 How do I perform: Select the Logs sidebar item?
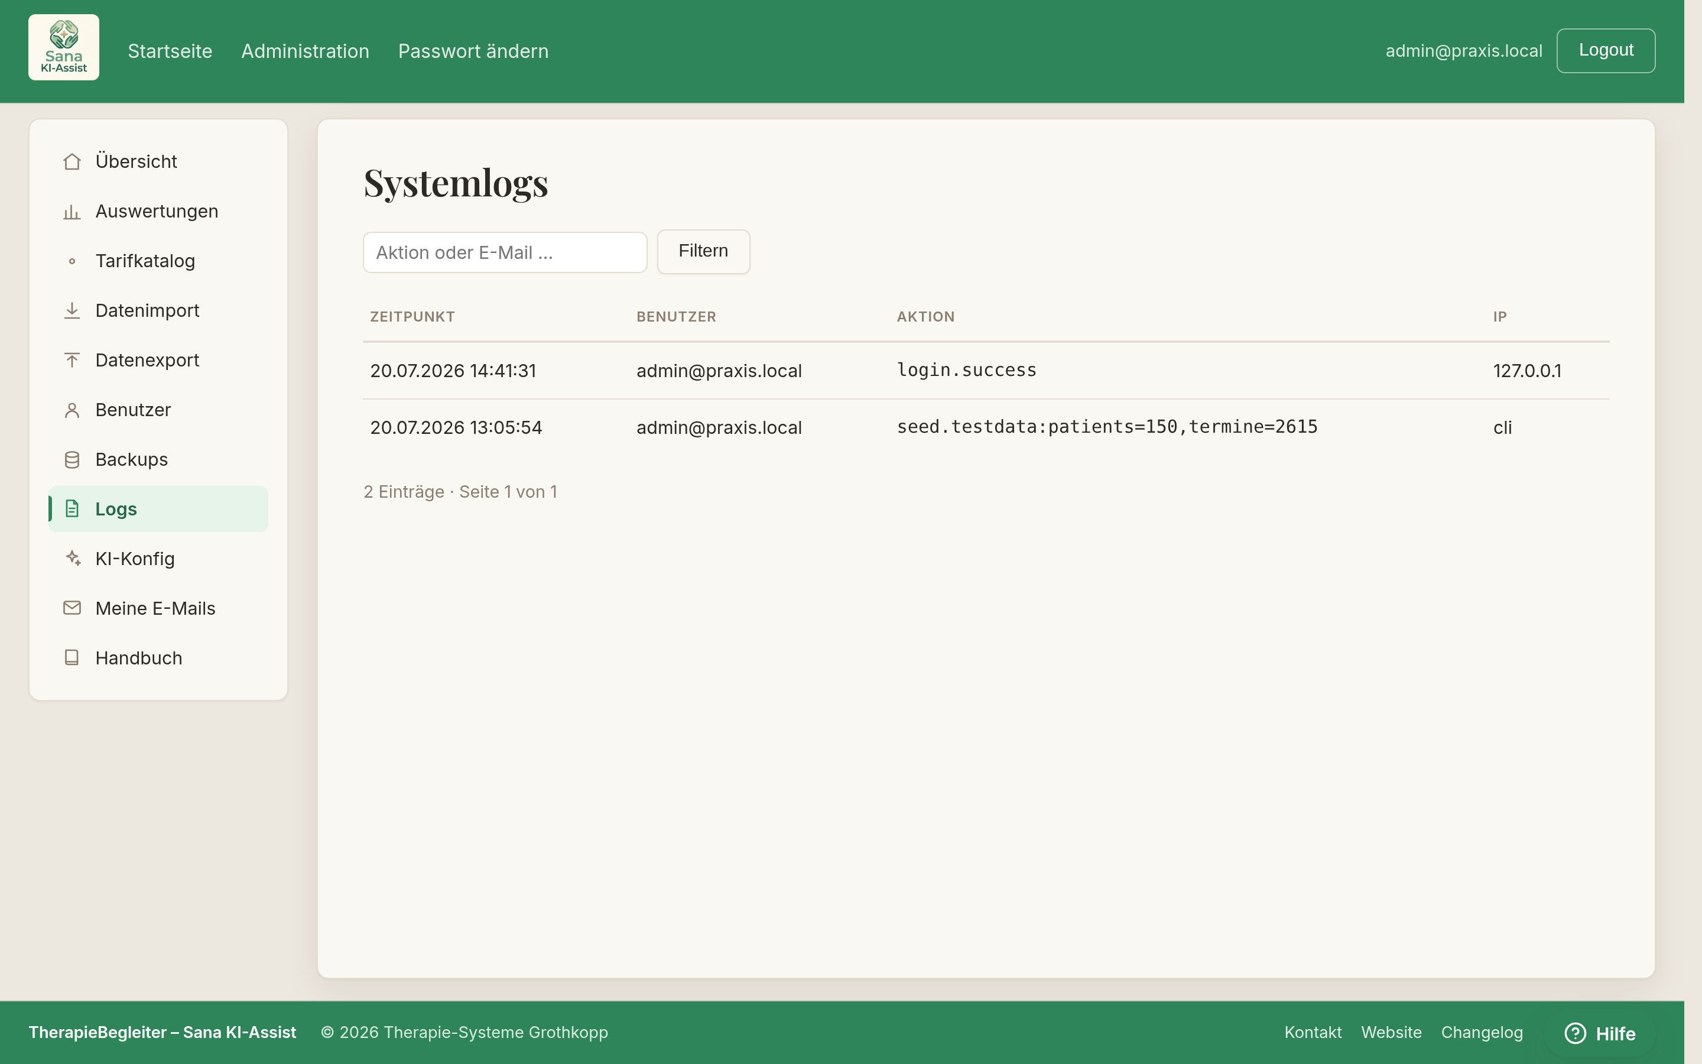[158, 509]
